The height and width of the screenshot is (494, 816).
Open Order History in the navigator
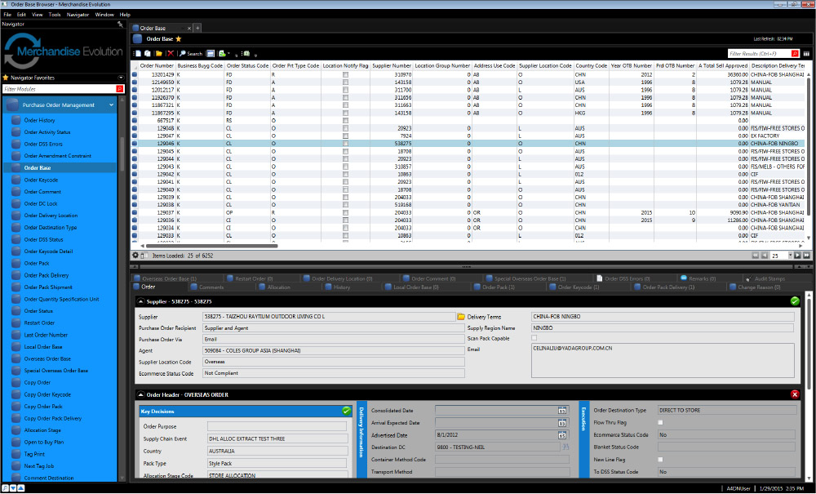point(39,120)
